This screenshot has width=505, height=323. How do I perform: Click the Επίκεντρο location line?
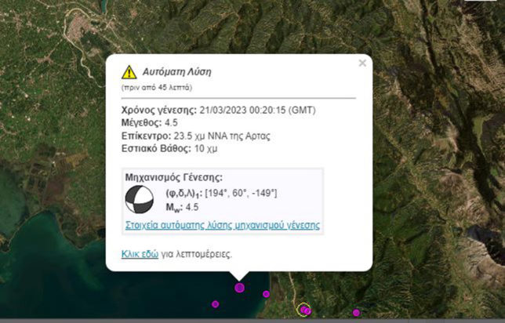(195, 136)
